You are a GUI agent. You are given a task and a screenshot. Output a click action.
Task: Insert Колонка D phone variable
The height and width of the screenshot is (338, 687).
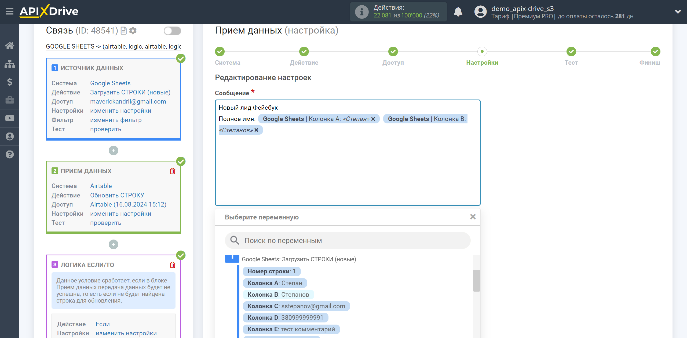(x=285, y=318)
